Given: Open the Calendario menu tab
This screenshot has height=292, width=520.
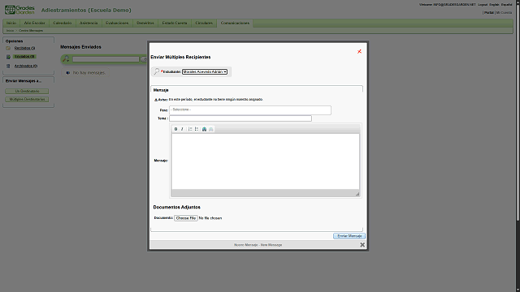Looking at the screenshot, I should pyautogui.click(x=63, y=24).
